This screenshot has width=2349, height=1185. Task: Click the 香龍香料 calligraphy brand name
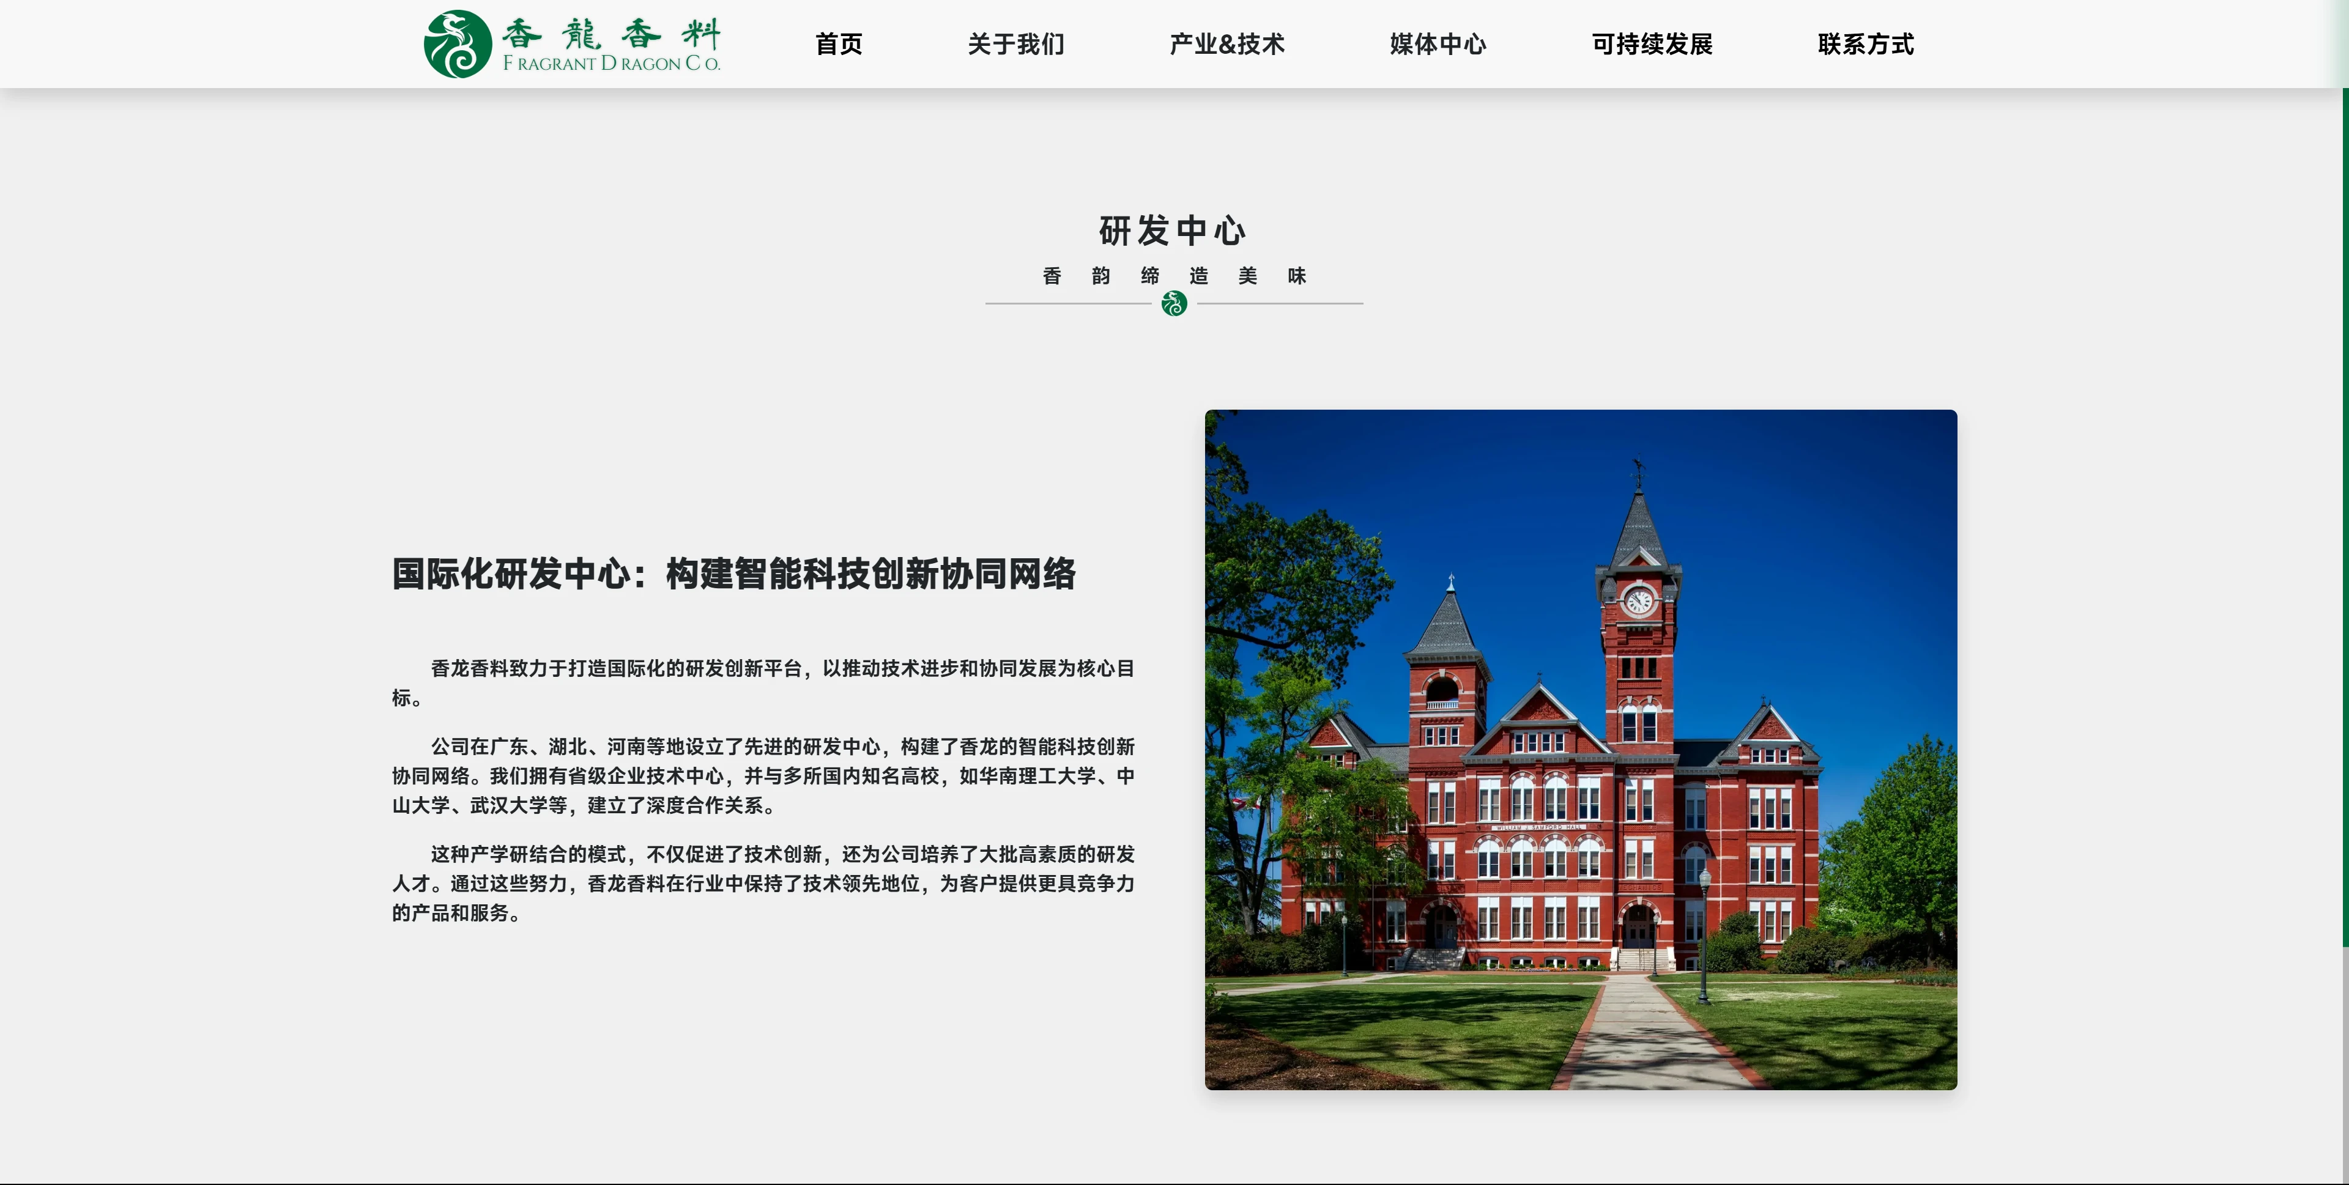point(611,34)
